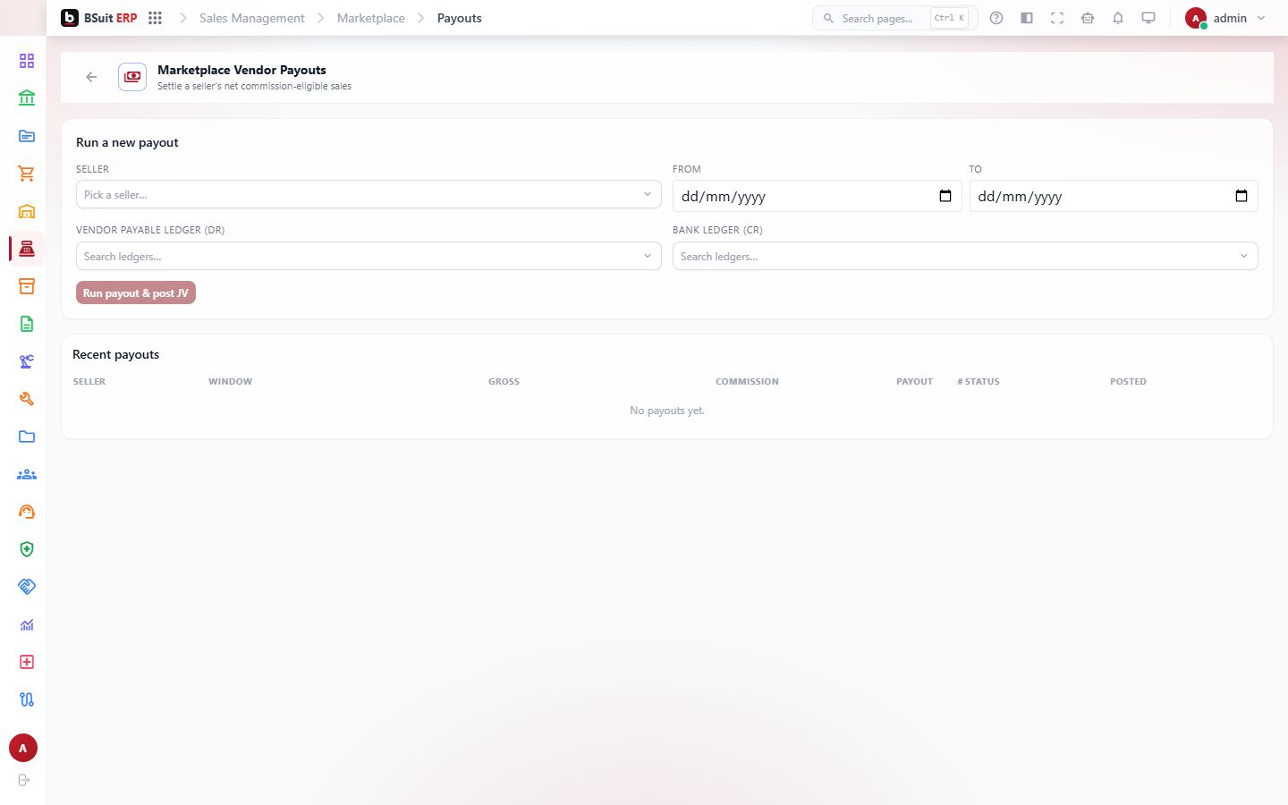Open the blue route icon in sidebar
This screenshot has width=1288, height=805.
click(x=27, y=699)
